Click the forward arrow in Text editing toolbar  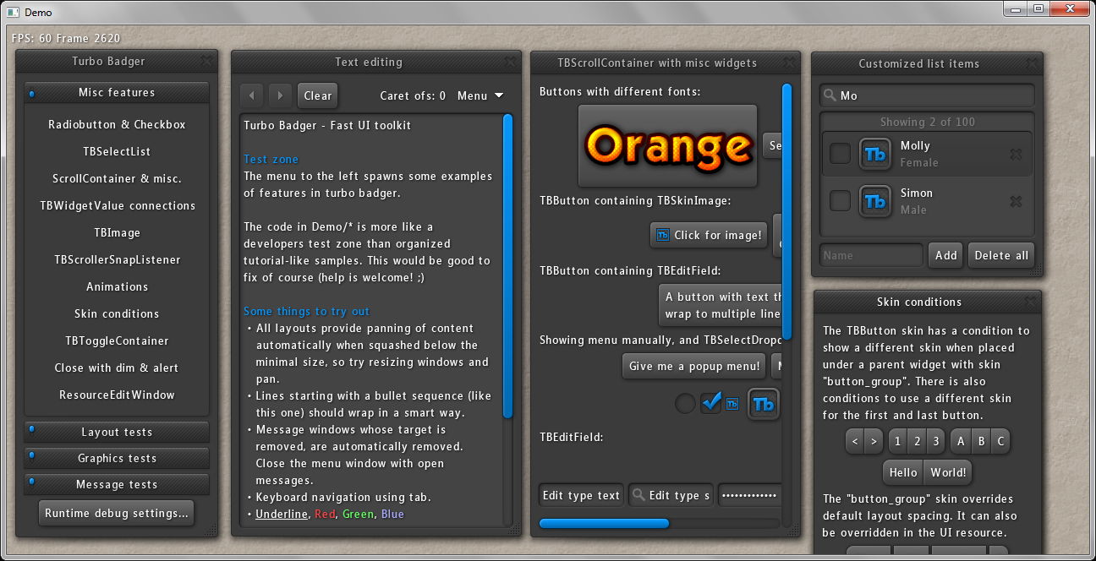pos(280,95)
